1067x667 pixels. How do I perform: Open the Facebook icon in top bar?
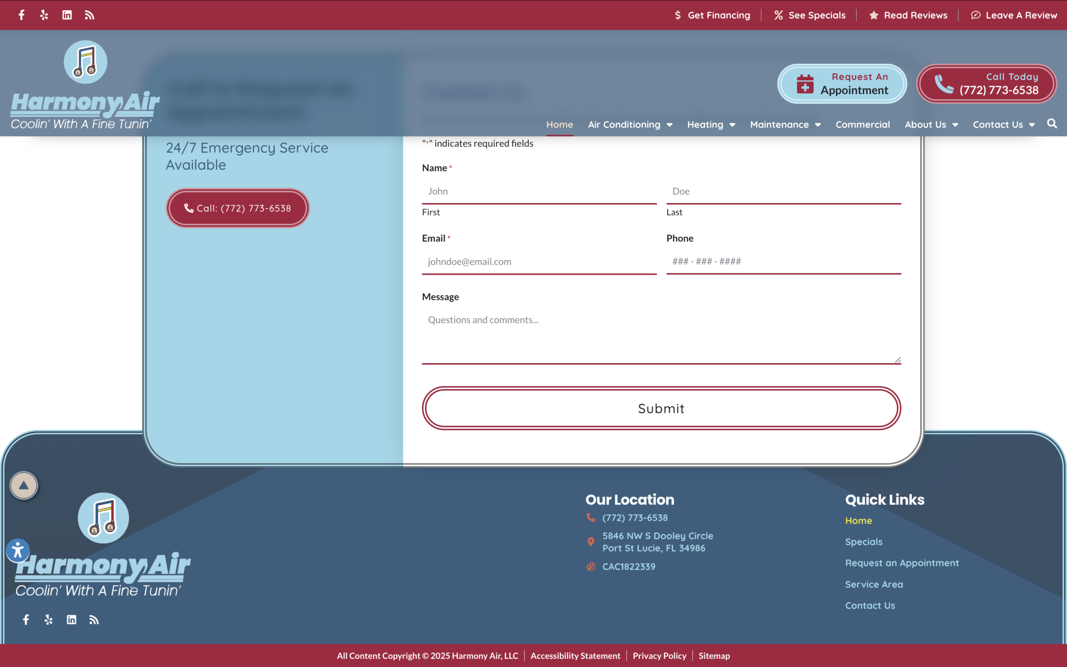[21, 15]
